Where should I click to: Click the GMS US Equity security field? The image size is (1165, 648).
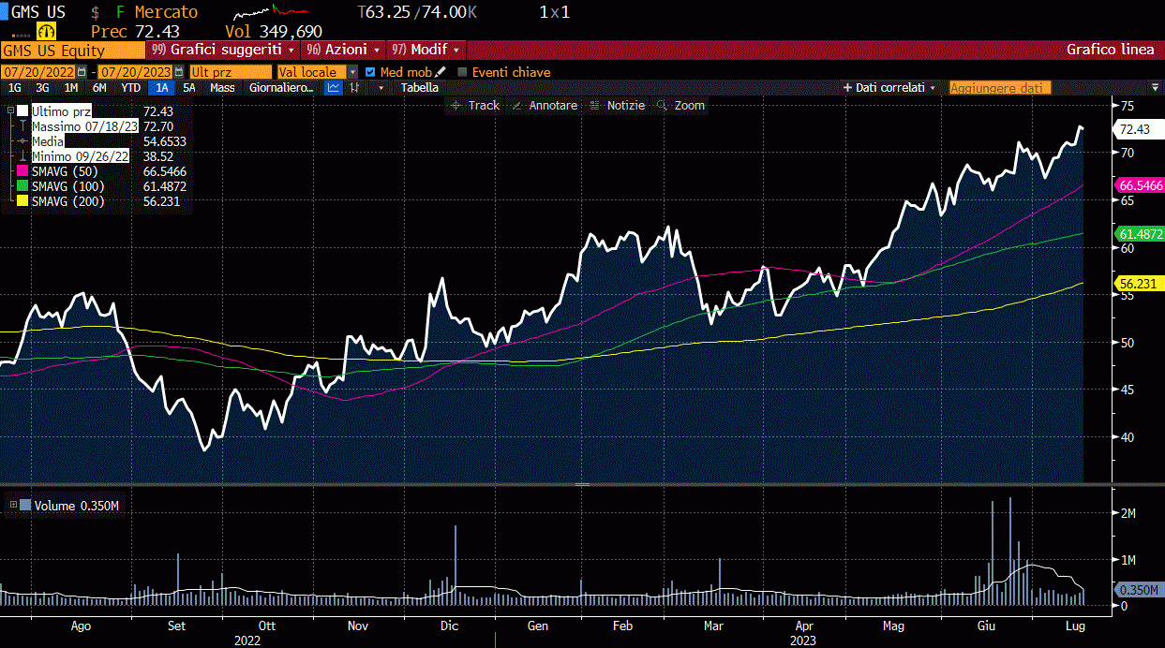click(73, 51)
